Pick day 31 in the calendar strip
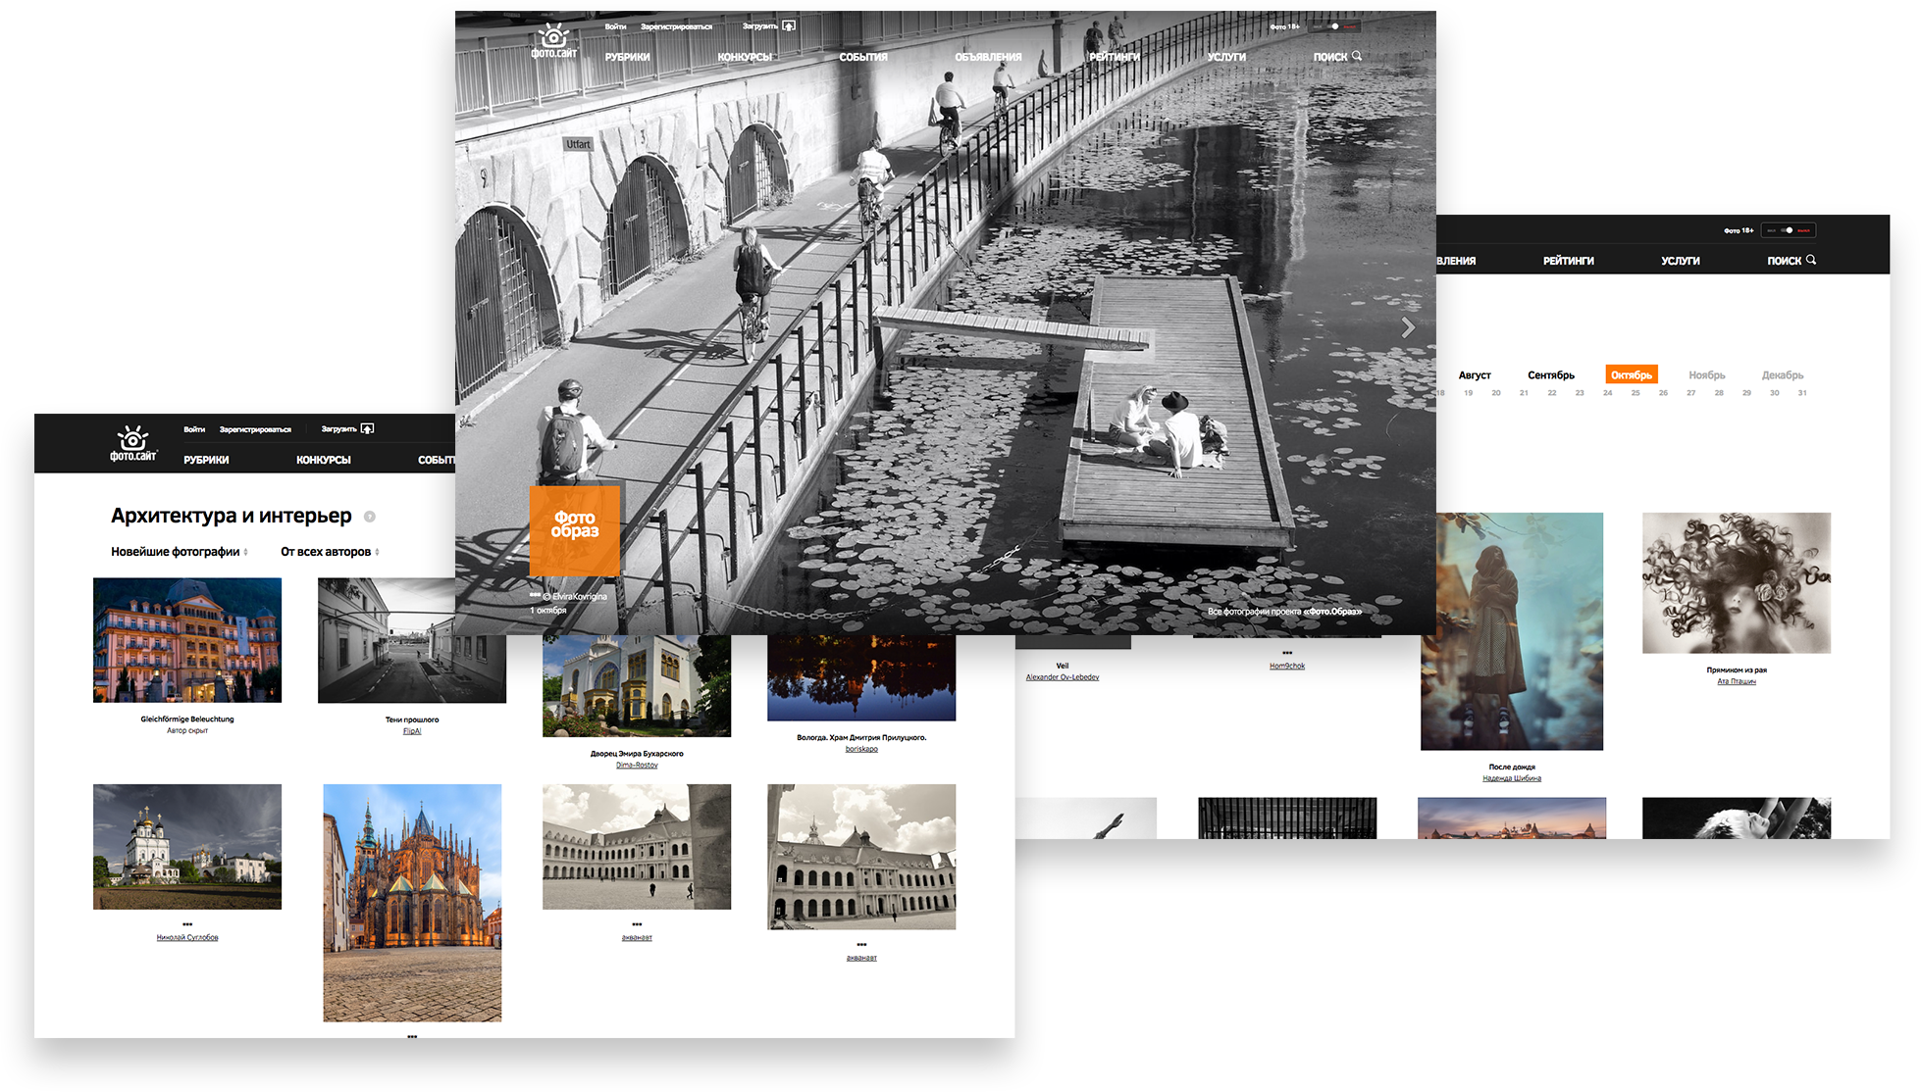The height and width of the screenshot is (1092, 1921). coord(1802,393)
